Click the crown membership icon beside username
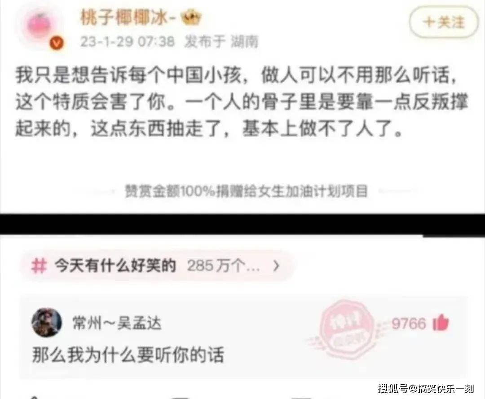This screenshot has width=485, height=399. click(x=190, y=18)
